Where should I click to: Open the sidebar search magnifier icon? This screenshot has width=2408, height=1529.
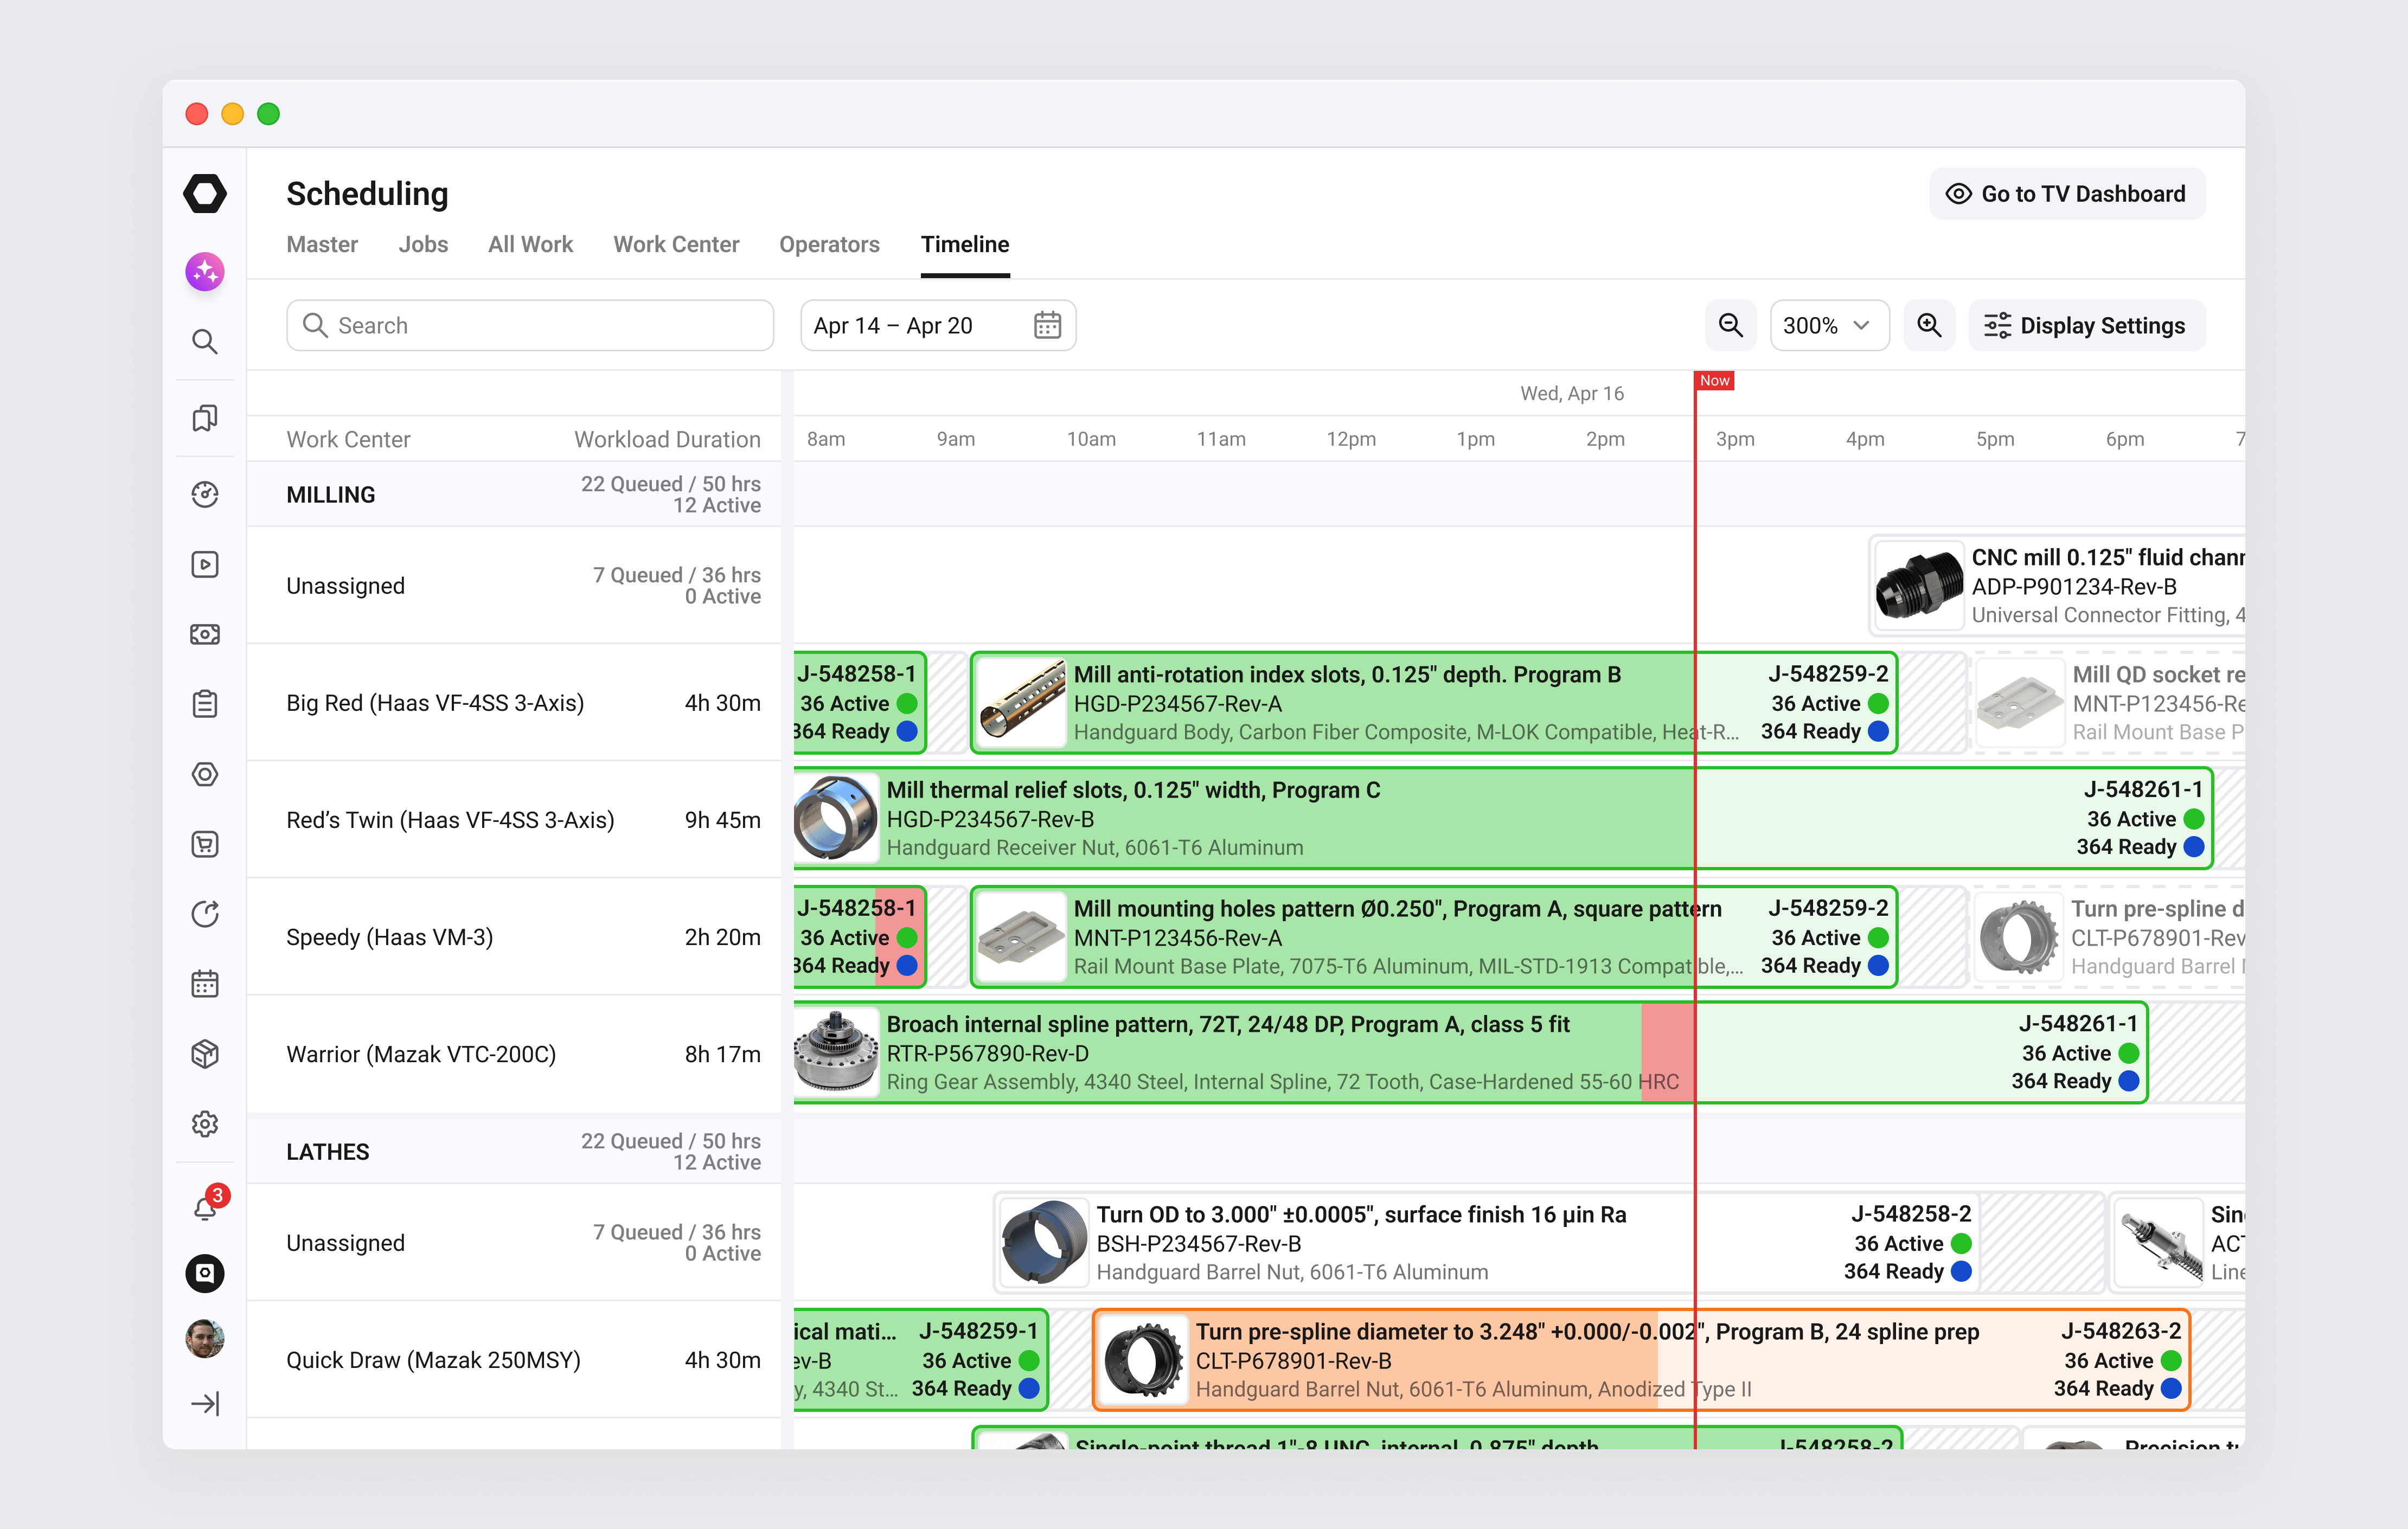pos(205,341)
